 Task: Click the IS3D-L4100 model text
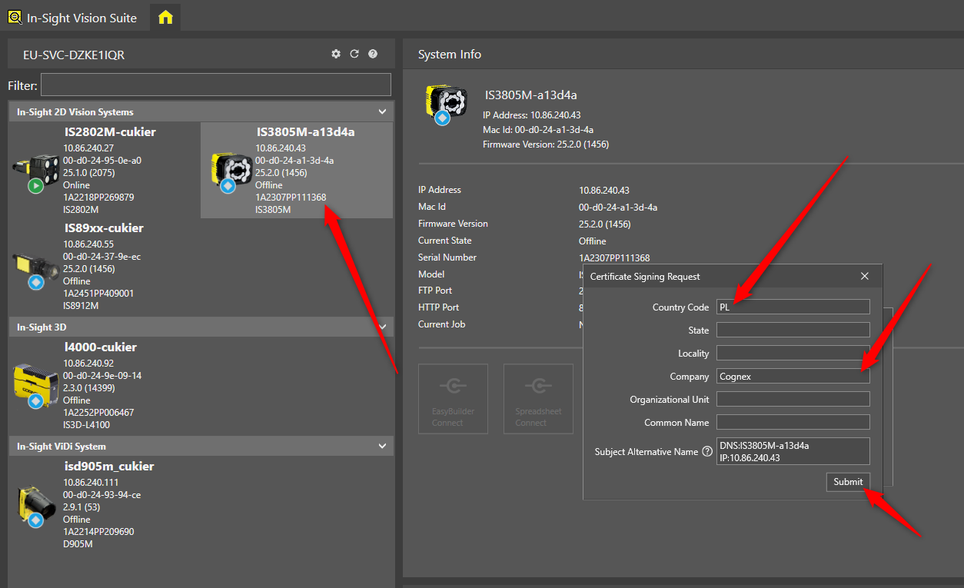86,425
